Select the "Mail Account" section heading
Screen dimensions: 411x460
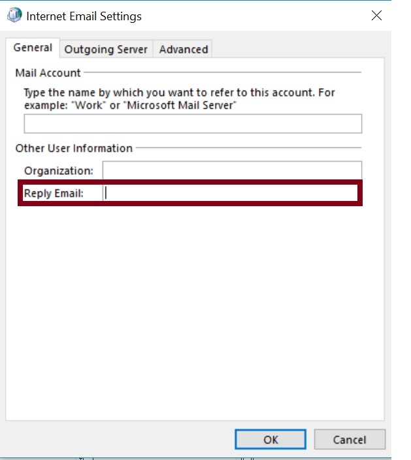tap(48, 73)
